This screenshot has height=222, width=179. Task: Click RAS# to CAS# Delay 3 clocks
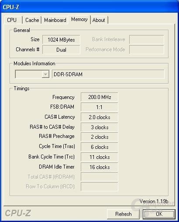coord(100,127)
